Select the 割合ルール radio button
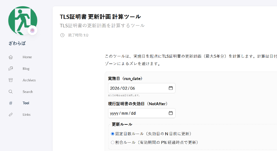The width and height of the screenshot is (277, 151). [x=113, y=142]
